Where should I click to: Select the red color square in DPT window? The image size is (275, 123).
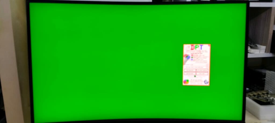[192, 55]
